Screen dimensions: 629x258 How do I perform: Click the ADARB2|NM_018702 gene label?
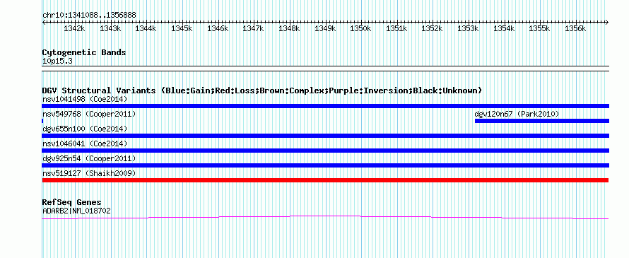(76, 211)
